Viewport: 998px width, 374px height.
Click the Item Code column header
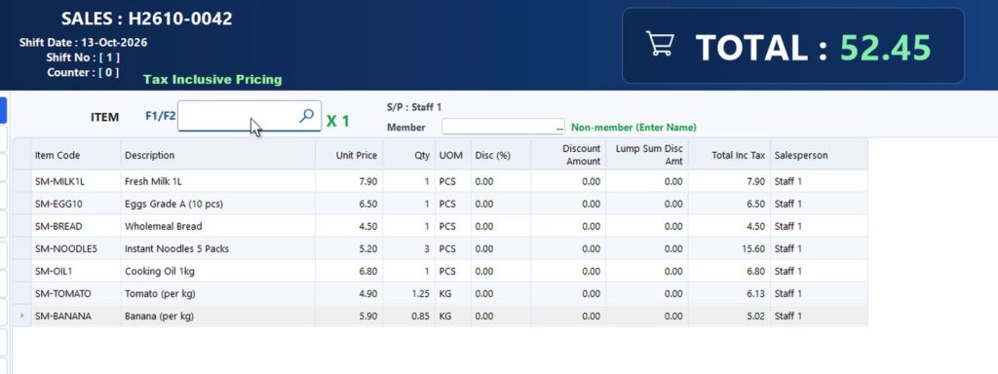76,155
